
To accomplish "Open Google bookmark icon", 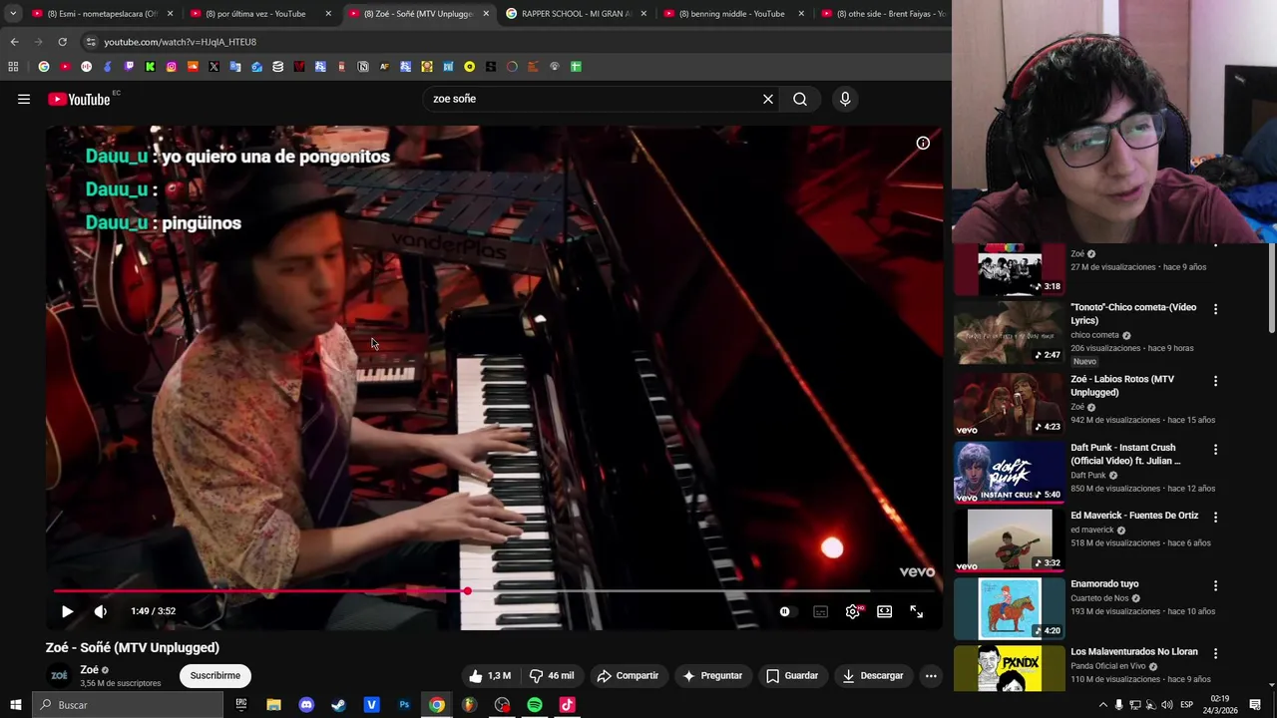I will point(44,67).
